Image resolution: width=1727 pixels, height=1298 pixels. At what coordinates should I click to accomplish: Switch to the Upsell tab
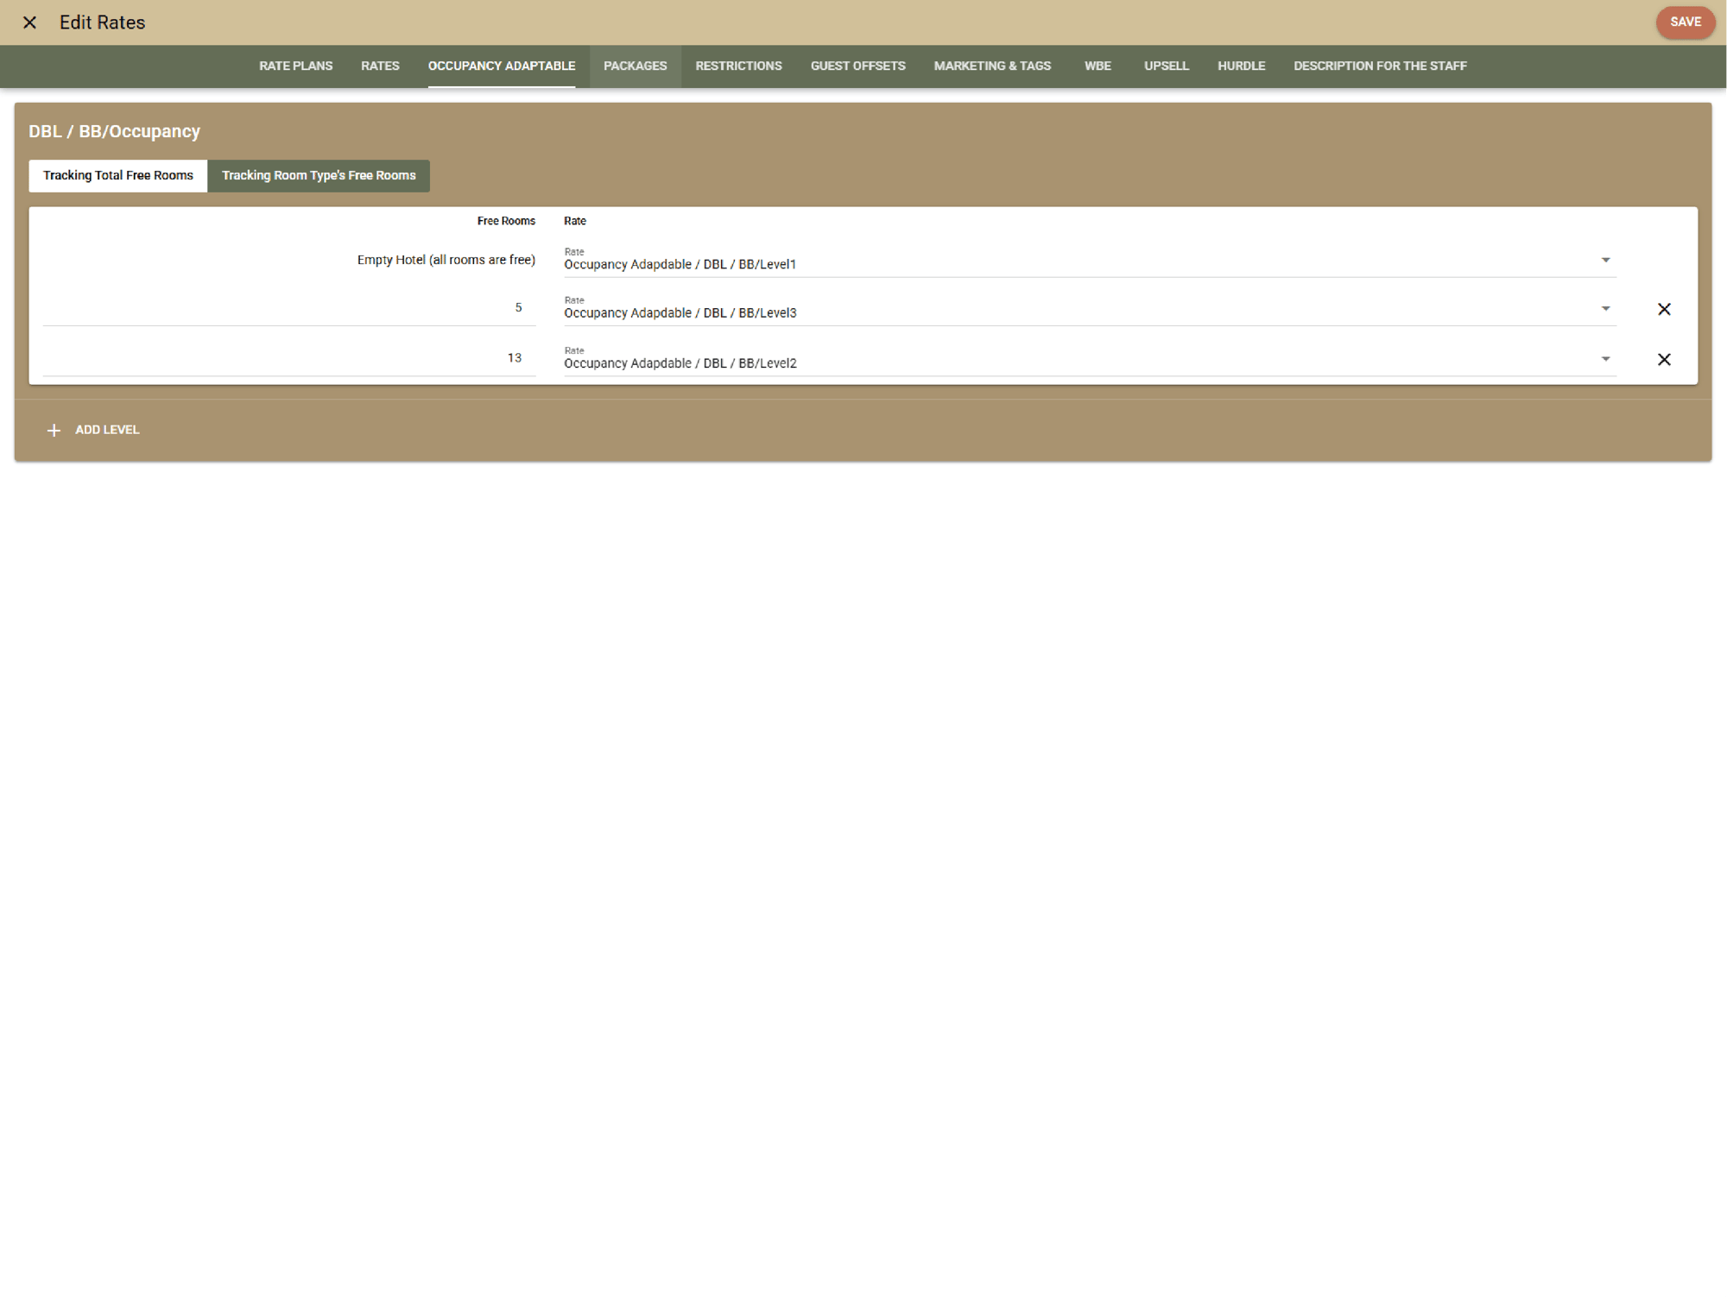1166,66
